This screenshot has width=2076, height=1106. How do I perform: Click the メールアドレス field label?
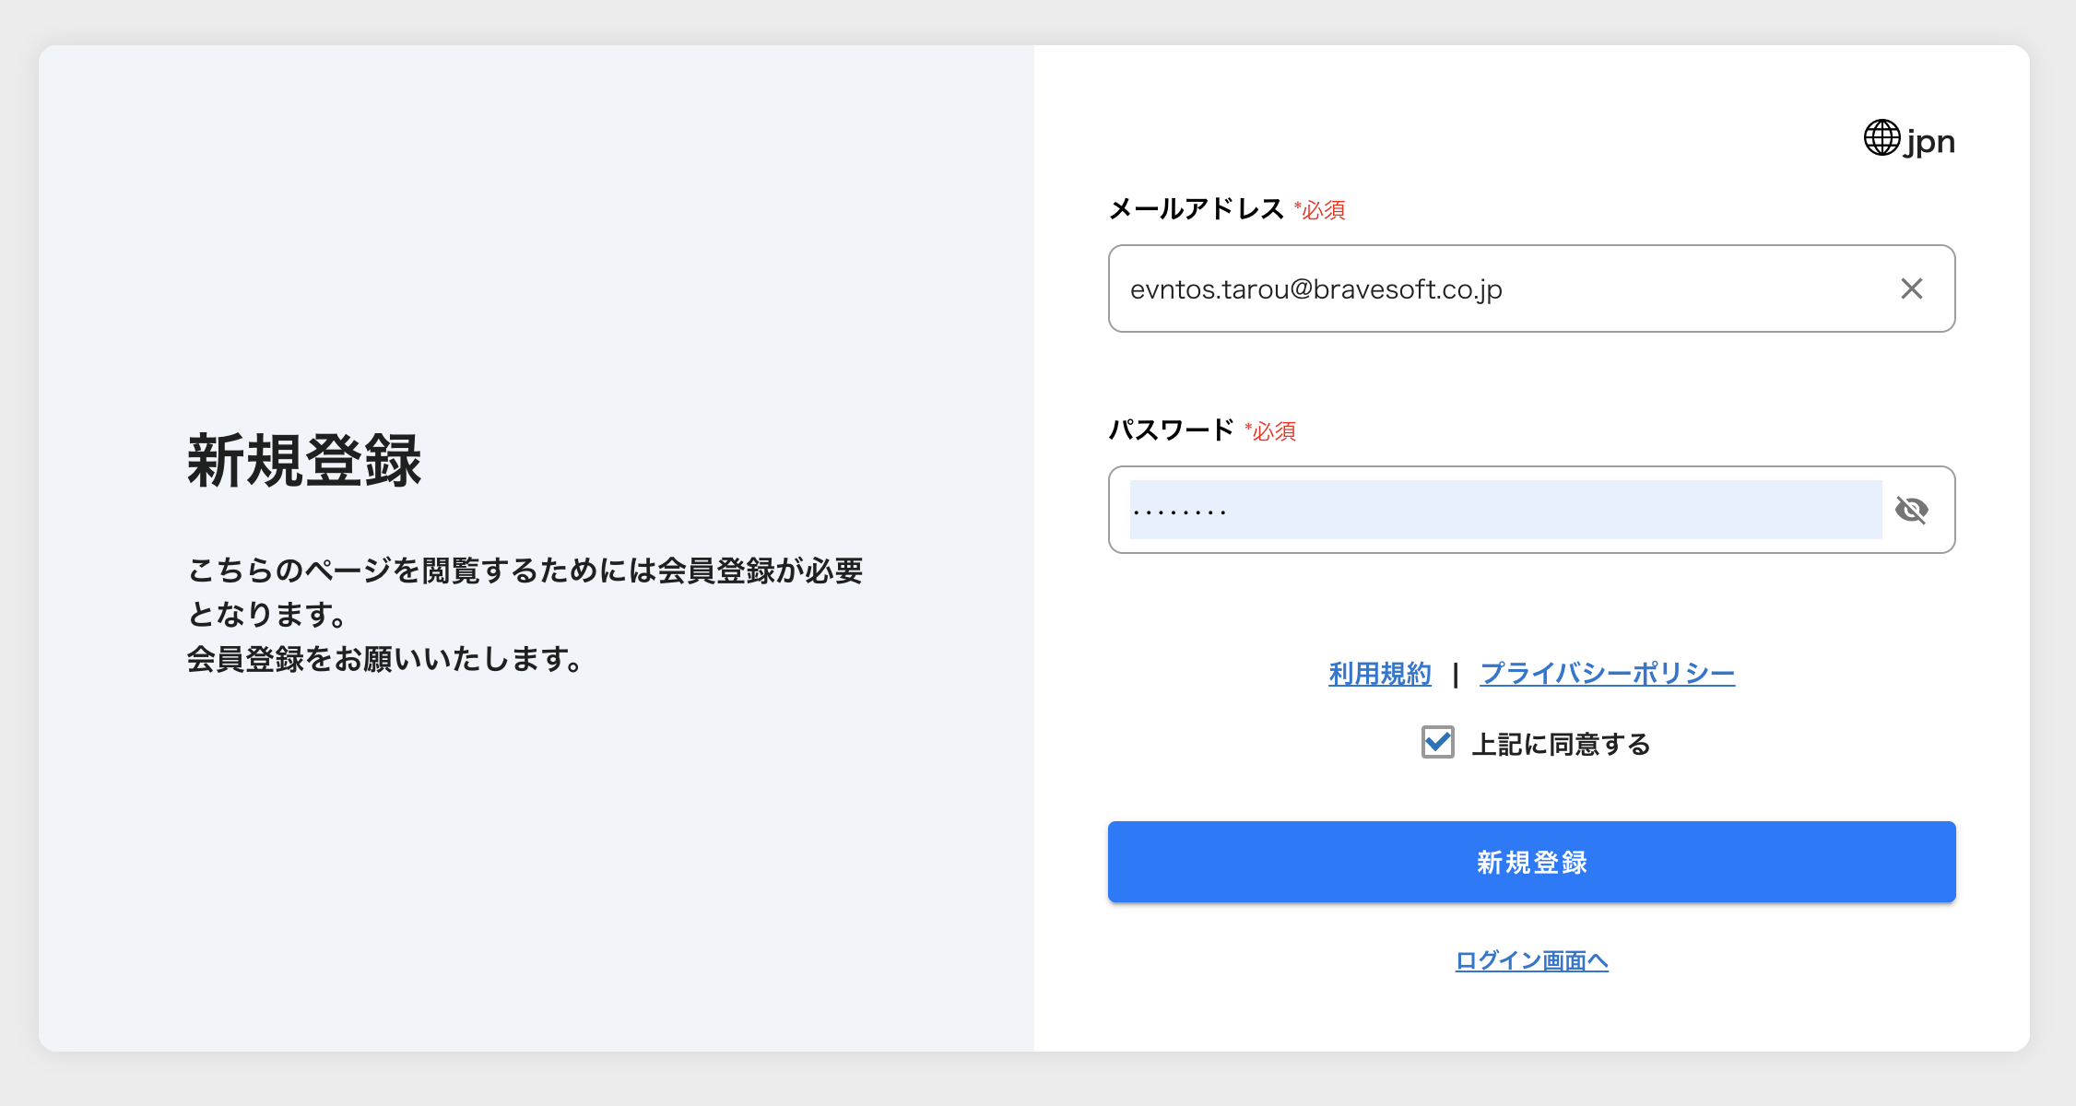tap(1196, 209)
